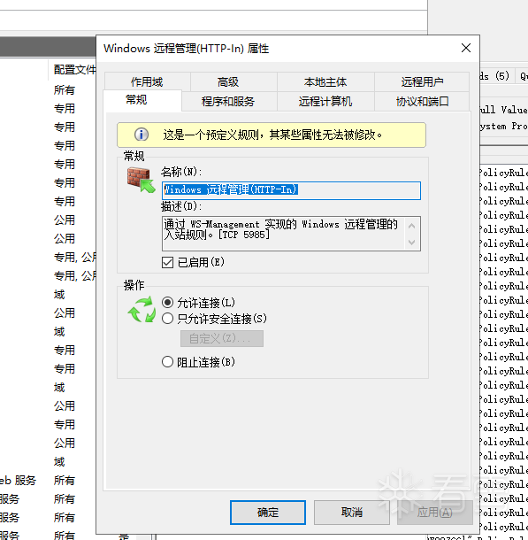The width and height of the screenshot is (528, 540).
Task: Switch to the 远程计算机 tab
Action: (325, 101)
